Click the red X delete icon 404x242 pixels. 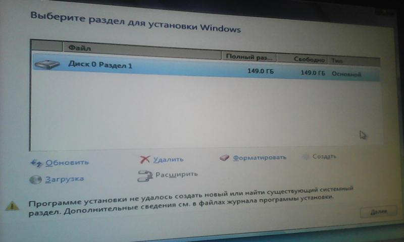(x=145, y=159)
